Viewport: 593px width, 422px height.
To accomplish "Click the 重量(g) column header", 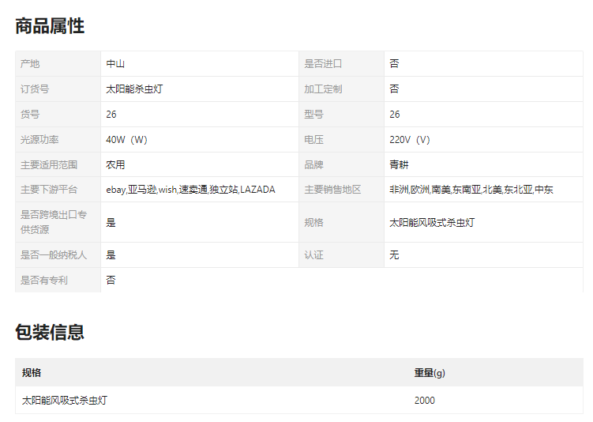I will [x=430, y=373].
